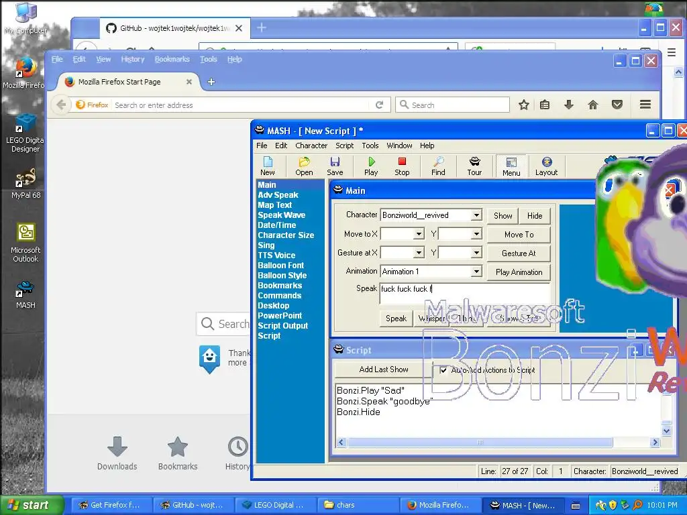Click the New script toolbar icon in MASH
687x515 pixels.
coord(268,166)
